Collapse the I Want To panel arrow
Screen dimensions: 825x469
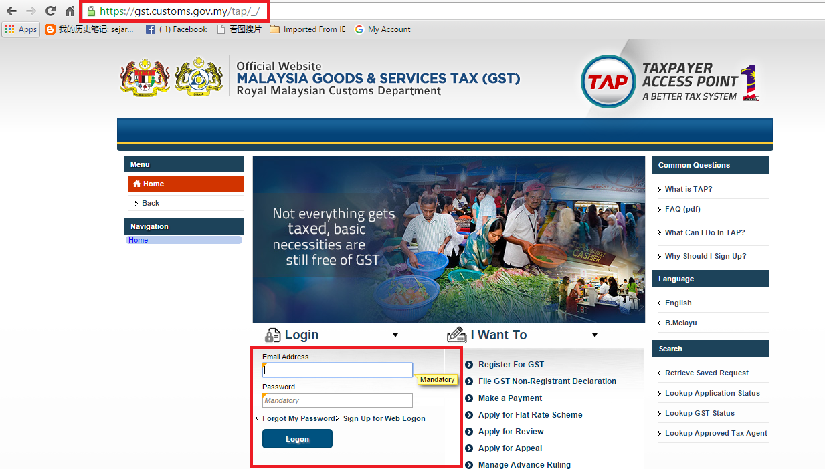pos(594,335)
